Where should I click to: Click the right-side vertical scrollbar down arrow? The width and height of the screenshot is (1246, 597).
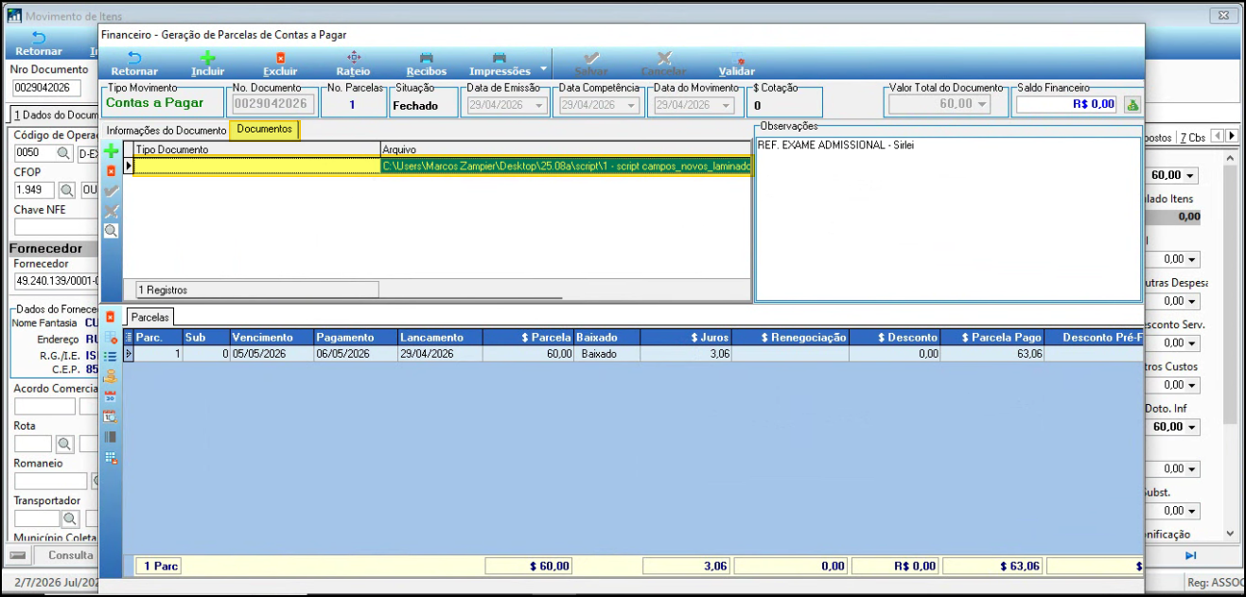pos(1230,534)
